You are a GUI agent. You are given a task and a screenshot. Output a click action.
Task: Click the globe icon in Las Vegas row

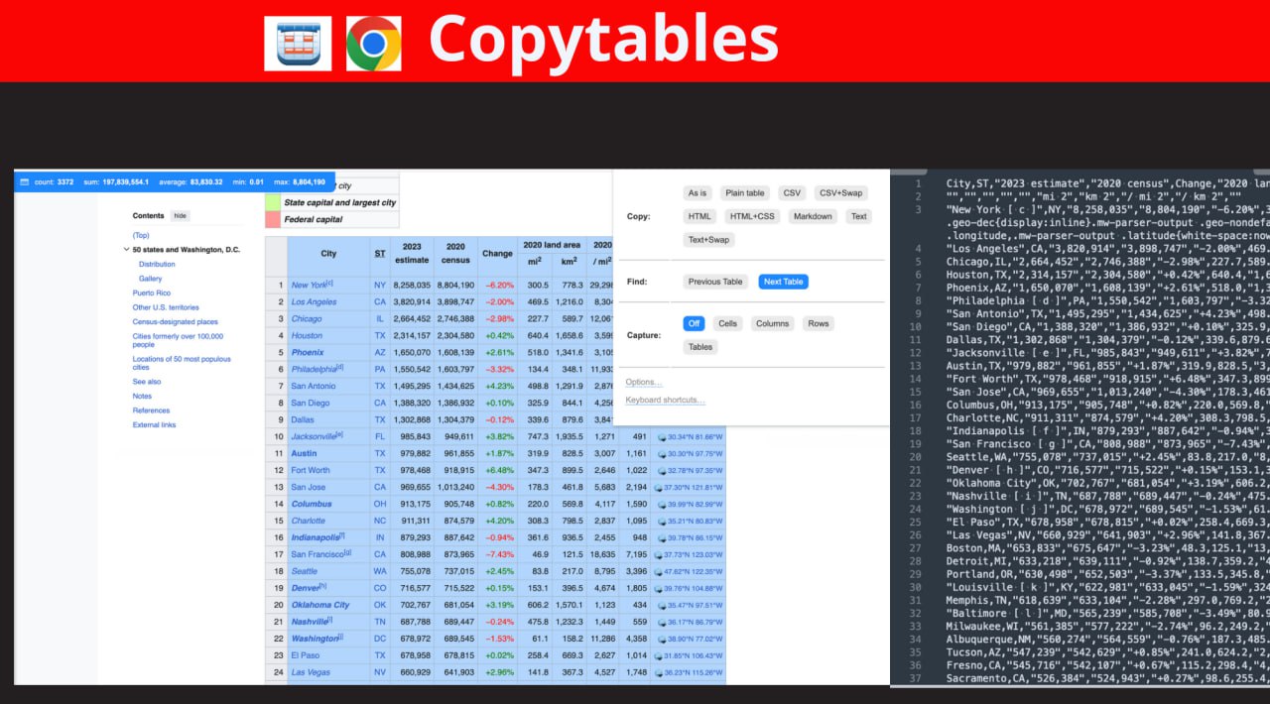[x=661, y=672]
